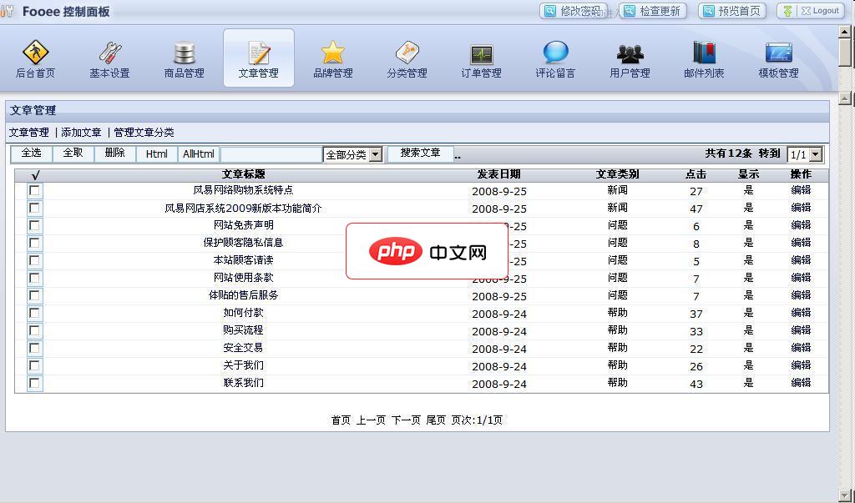Viewport: 855px width, 503px height.
Task: Tick the checkbox for 如何付款
Action: coord(33,313)
